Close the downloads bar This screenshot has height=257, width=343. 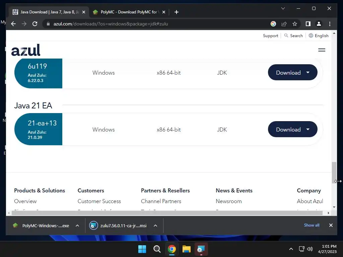pyautogui.click(x=331, y=225)
